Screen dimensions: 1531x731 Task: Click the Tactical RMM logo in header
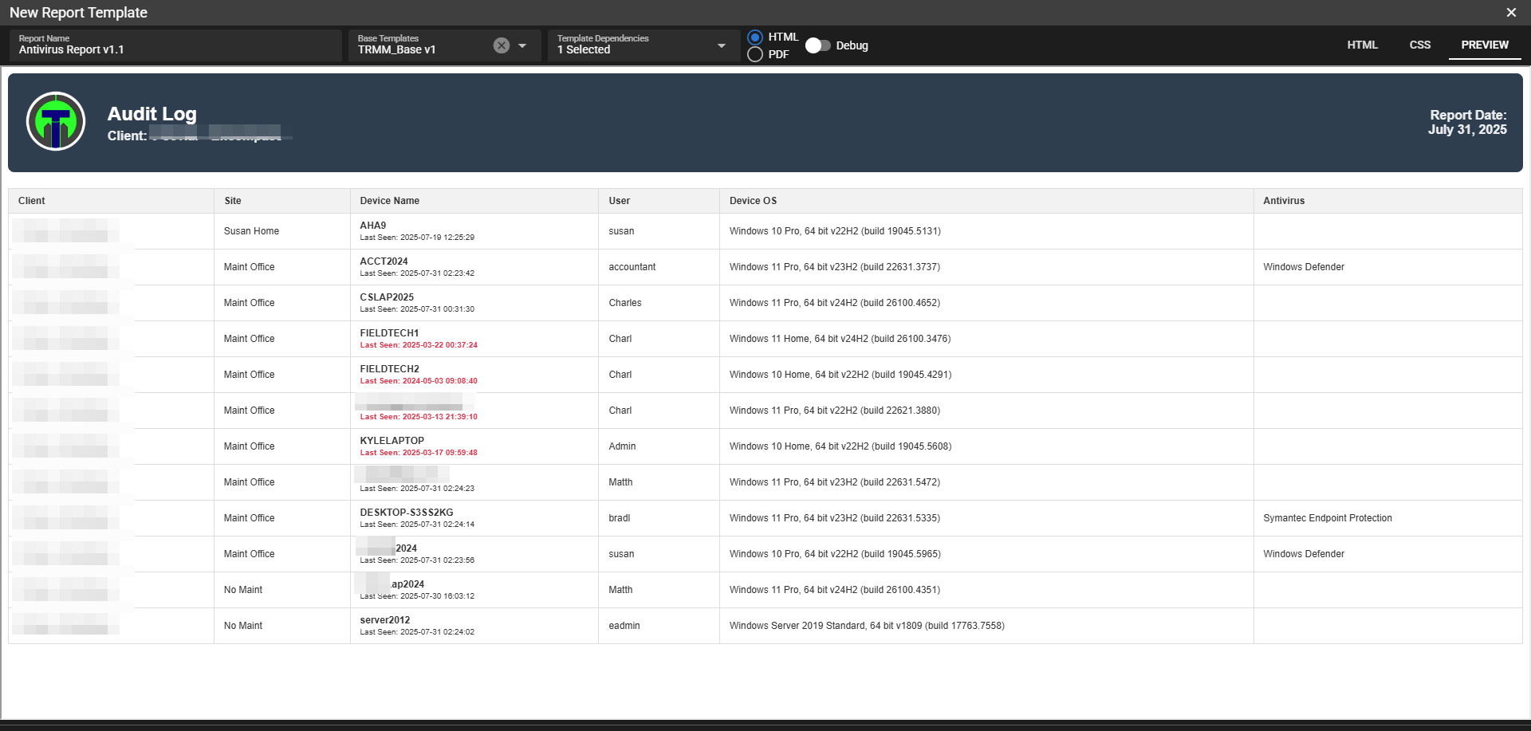coord(56,121)
